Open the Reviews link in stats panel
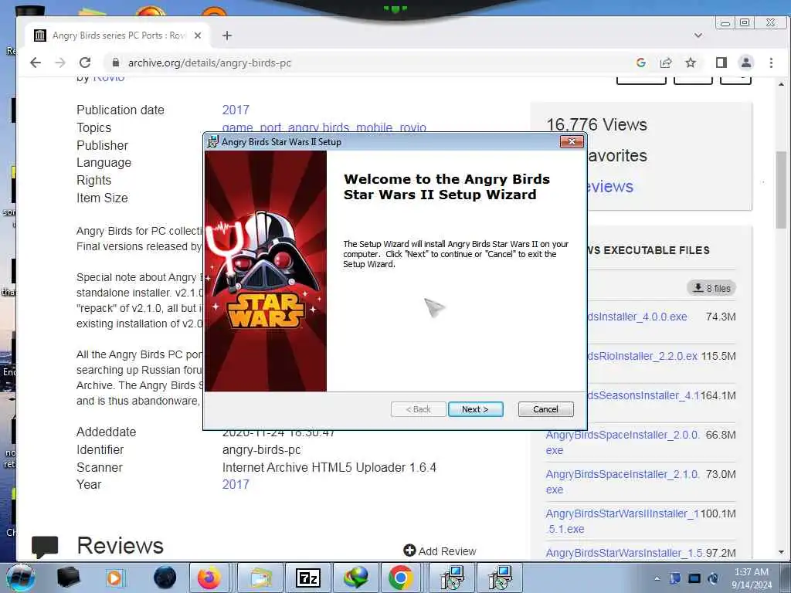The image size is (791, 593). tap(610, 187)
